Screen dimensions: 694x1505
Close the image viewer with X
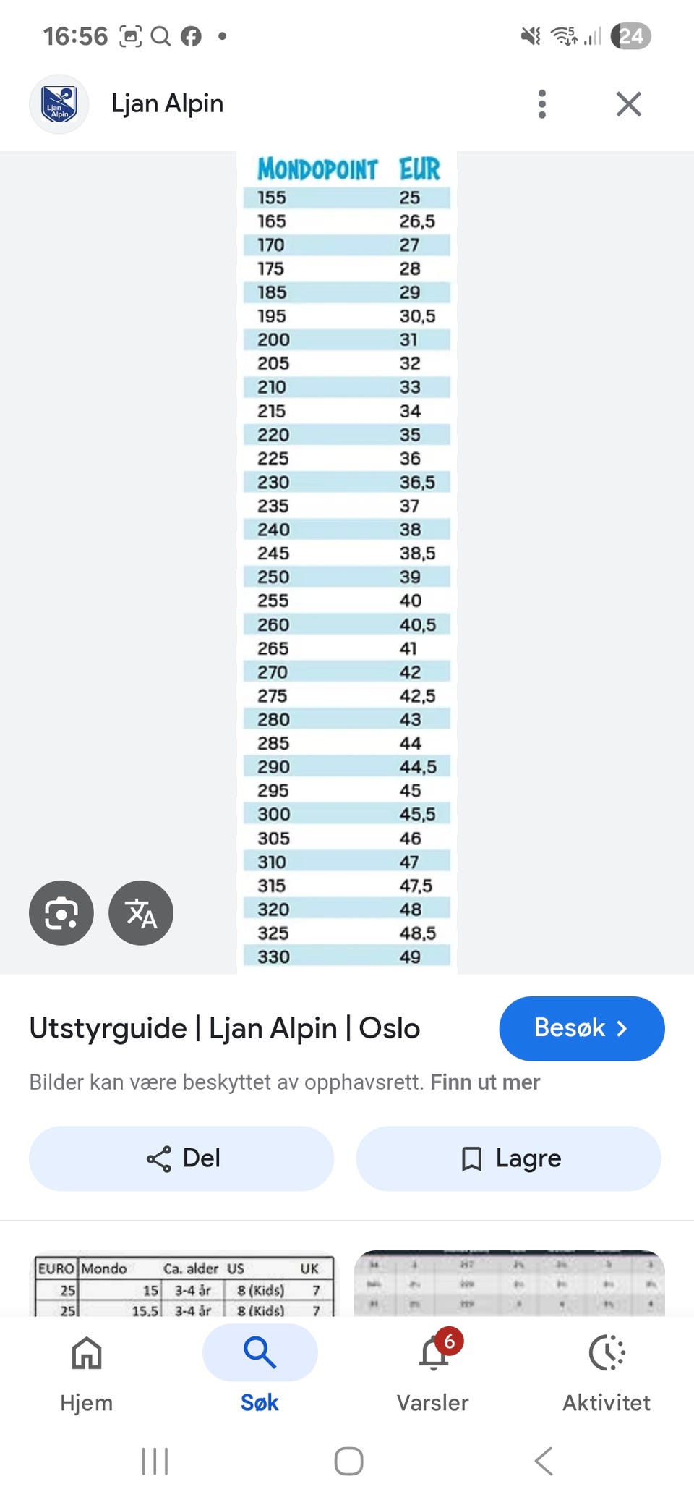point(628,104)
